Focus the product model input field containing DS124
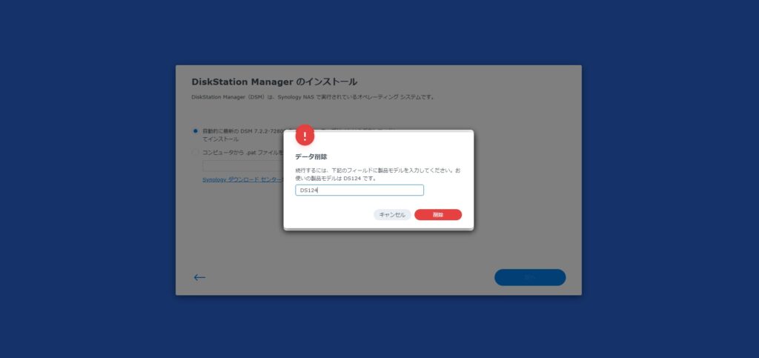The height and width of the screenshot is (358, 759). [x=359, y=190]
